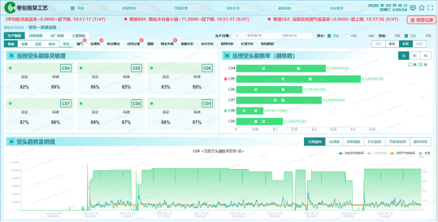
Task: Click the green smiley icon beside C08
Action: tap(226, 111)
